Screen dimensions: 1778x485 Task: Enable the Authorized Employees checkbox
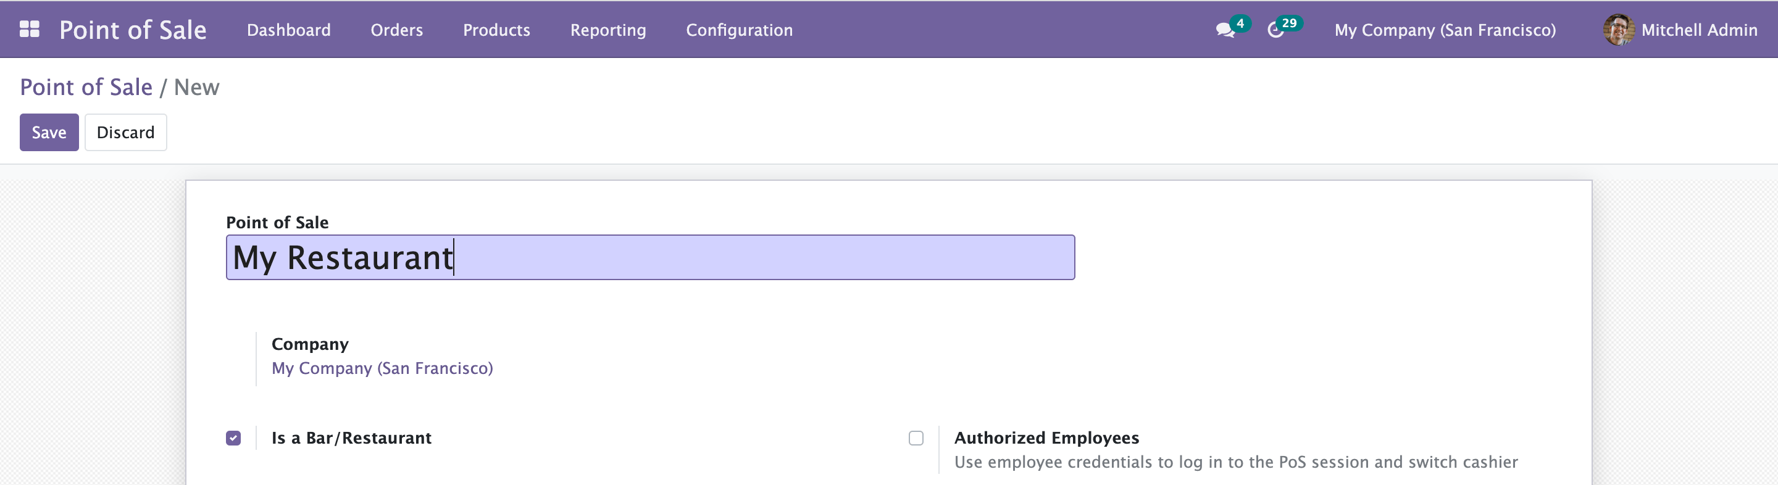916,438
